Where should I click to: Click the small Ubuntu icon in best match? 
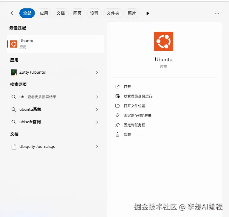click(14, 44)
